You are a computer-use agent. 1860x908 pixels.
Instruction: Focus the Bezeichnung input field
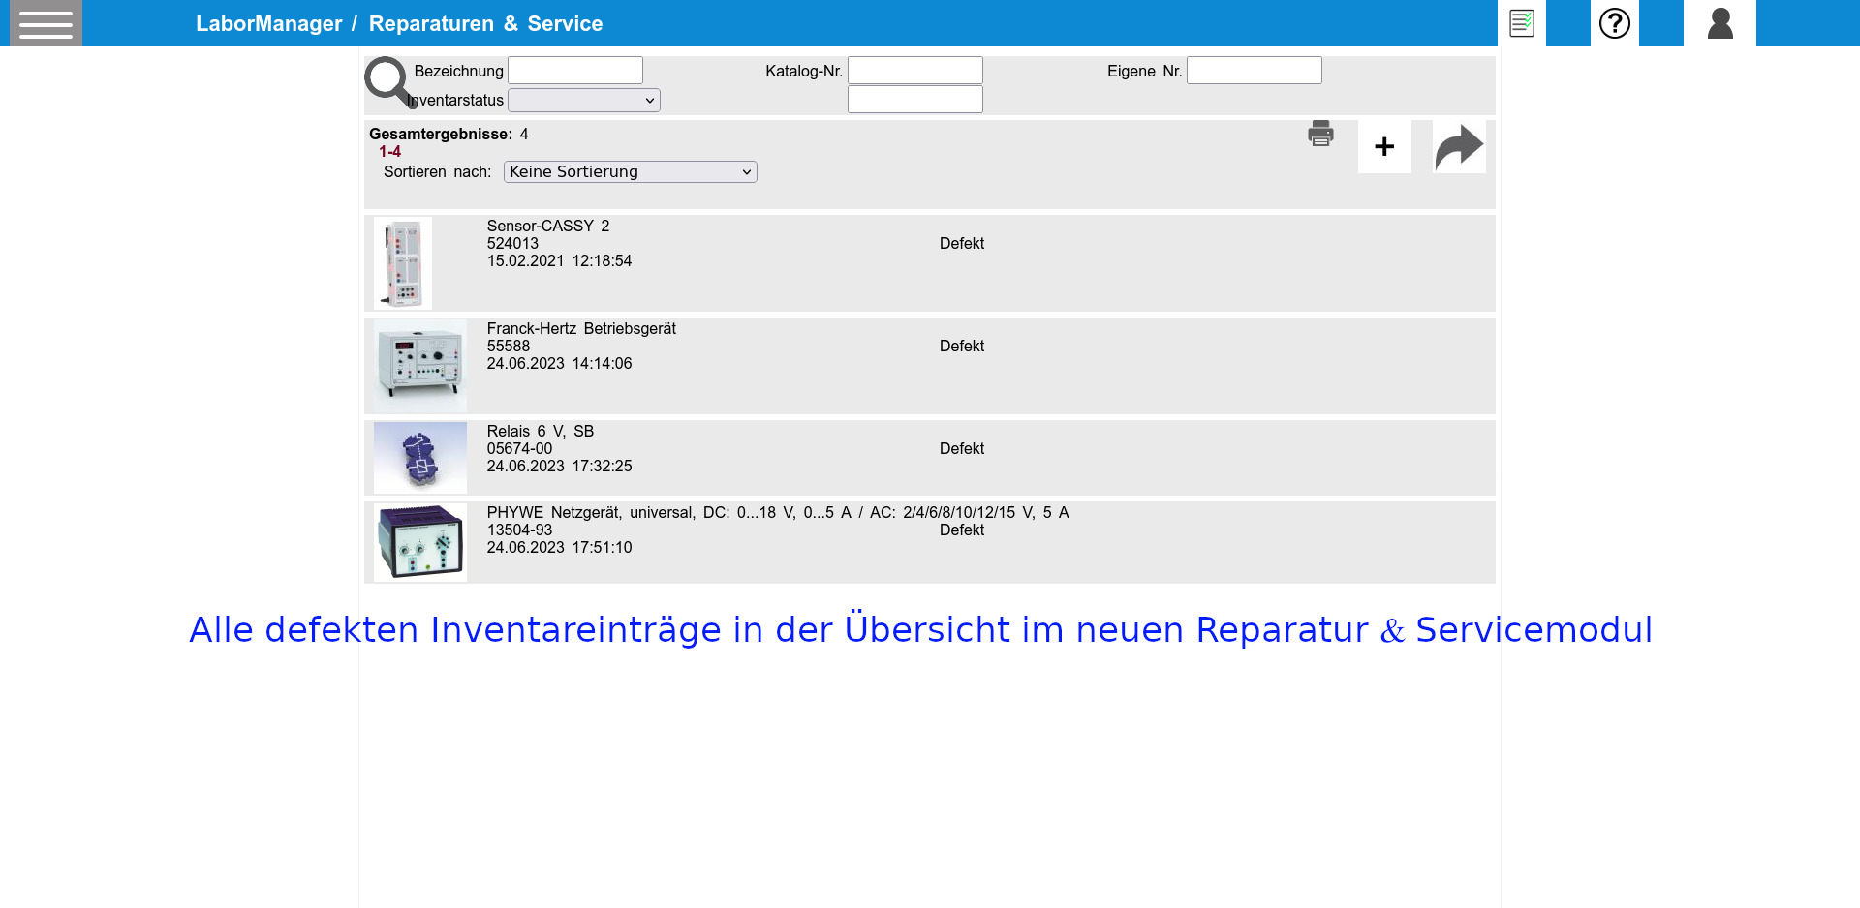[575, 71]
